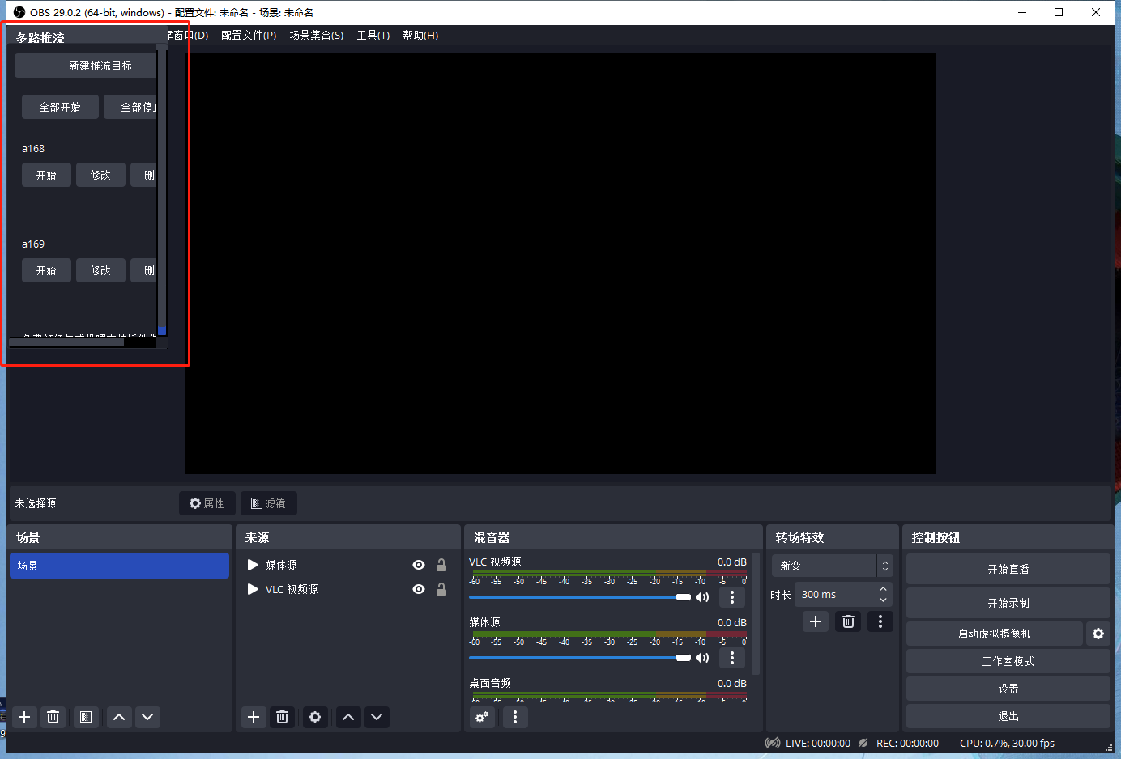Screen dimensions: 1121x759
Task: Remove selected source with trash icon
Action: tap(282, 717)
